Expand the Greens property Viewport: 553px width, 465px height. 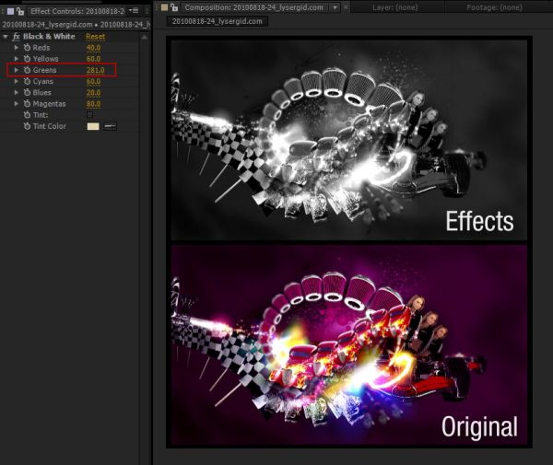[x=17, y=70]
